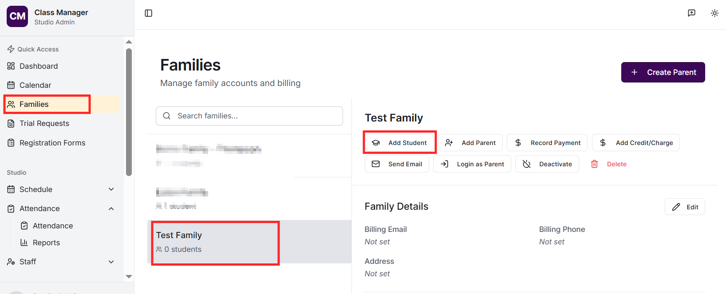Image resolution: width=726 pixels, height=294 pixels.
Task: Click the Send Email envelope icon
Action: [x=376, y=164]
